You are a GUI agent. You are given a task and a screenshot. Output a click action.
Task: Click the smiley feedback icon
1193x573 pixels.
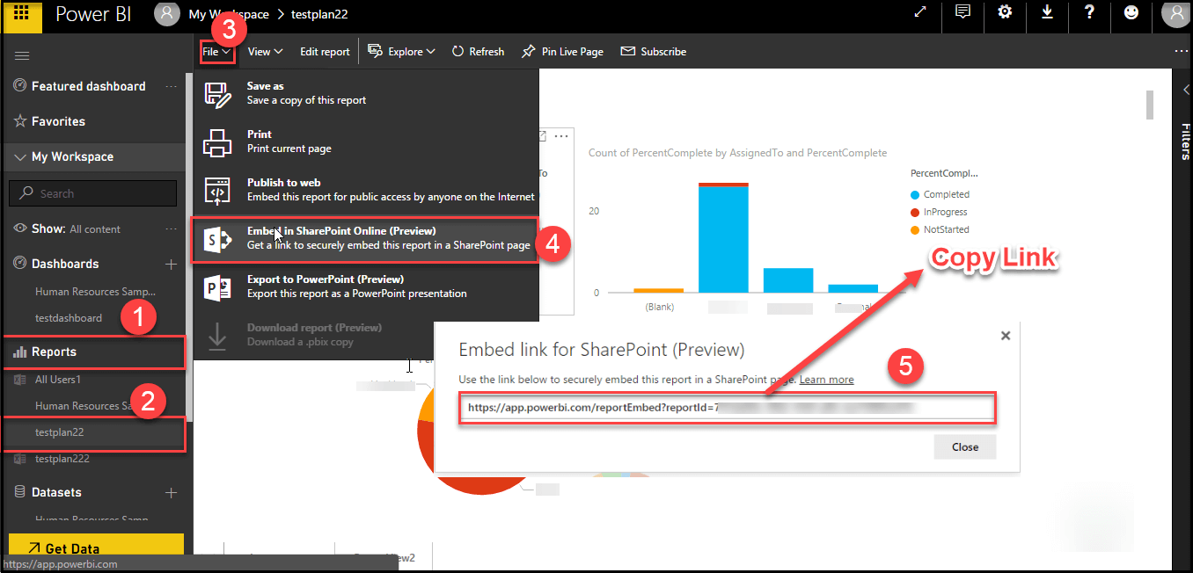1131,12
